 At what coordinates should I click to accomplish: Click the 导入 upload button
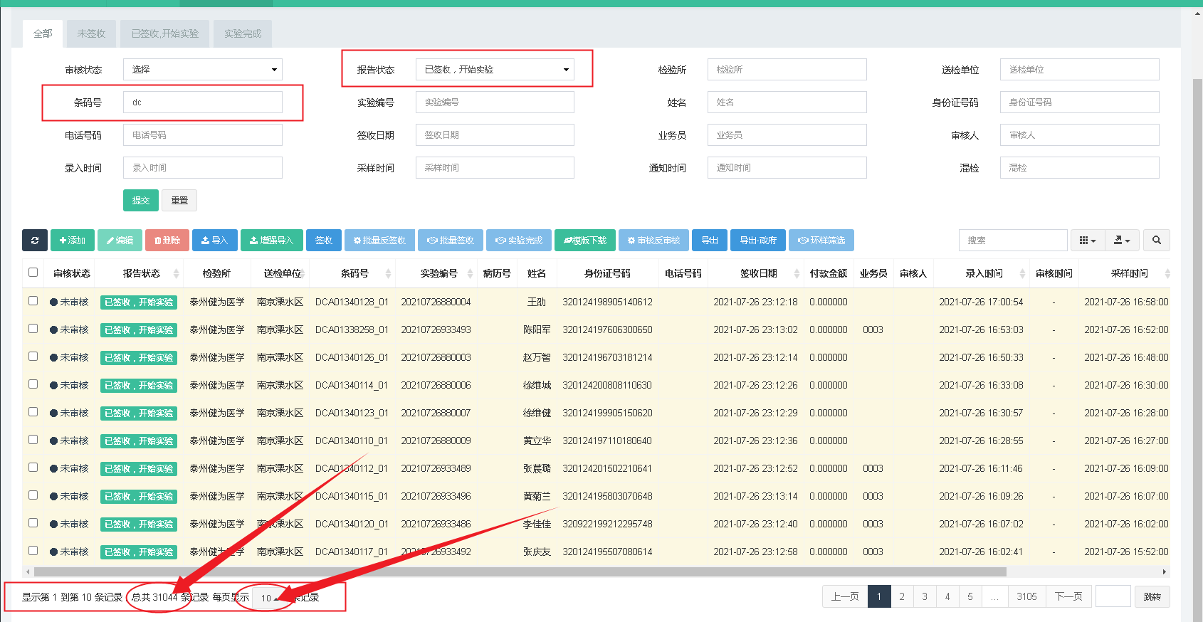point(214,241)
